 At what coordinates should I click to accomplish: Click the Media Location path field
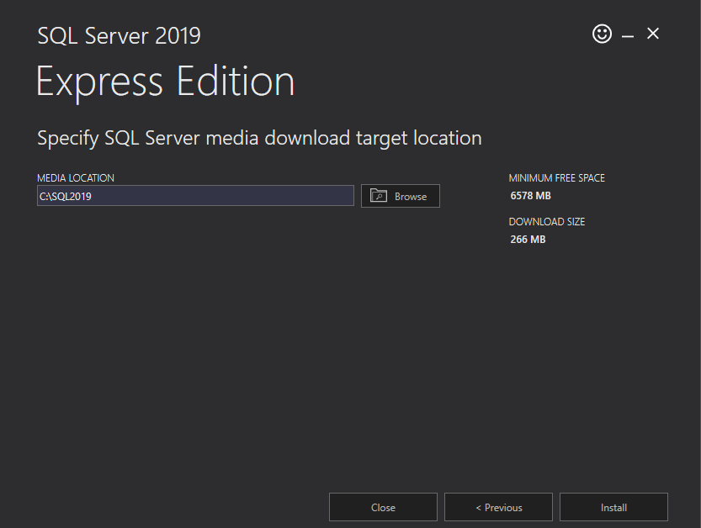coord(195,196)
